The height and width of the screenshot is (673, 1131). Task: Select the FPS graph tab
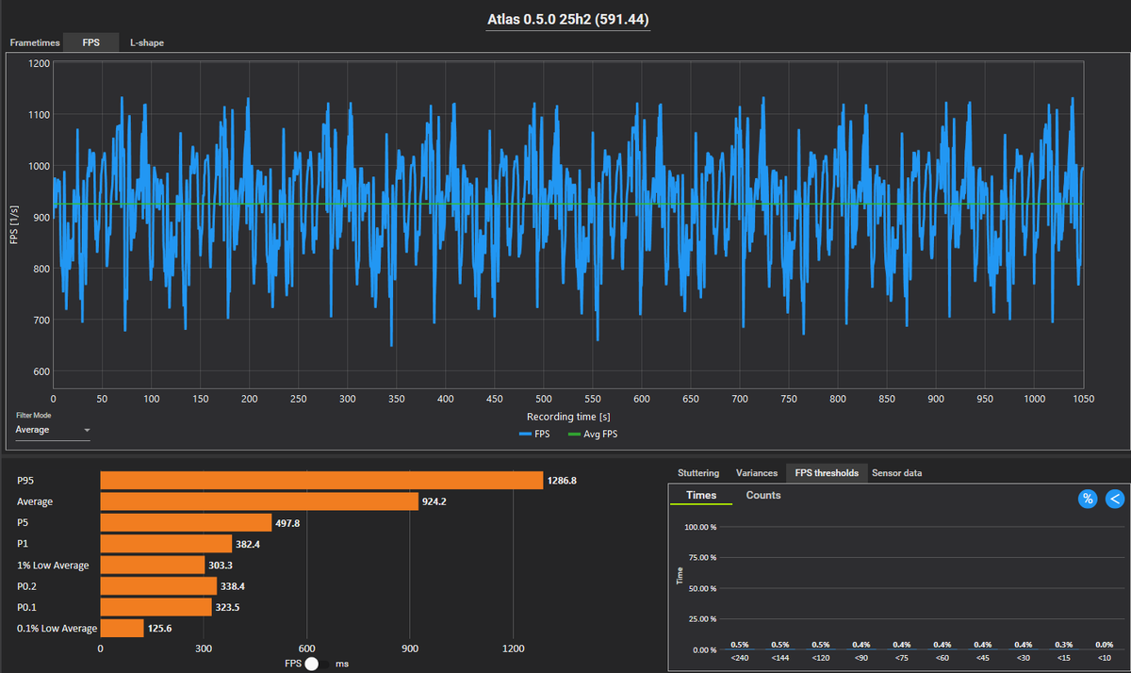(x=91, y=42)
